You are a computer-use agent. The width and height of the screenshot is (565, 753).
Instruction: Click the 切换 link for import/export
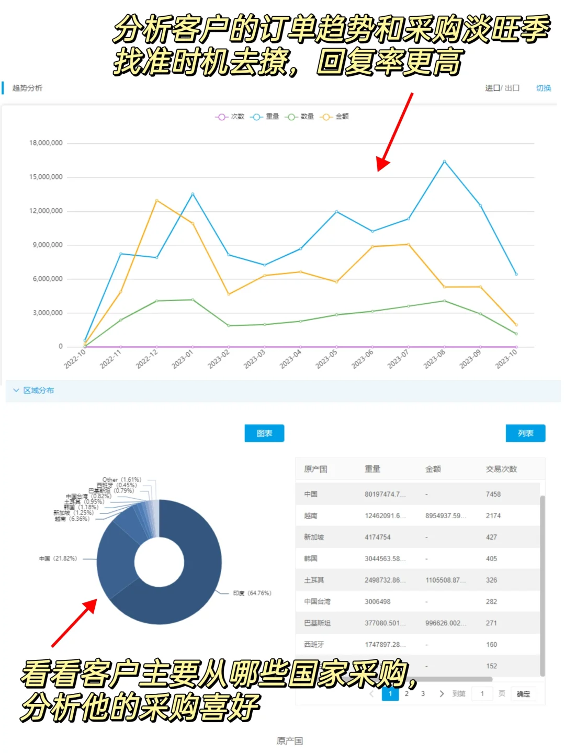pos(544,88)
